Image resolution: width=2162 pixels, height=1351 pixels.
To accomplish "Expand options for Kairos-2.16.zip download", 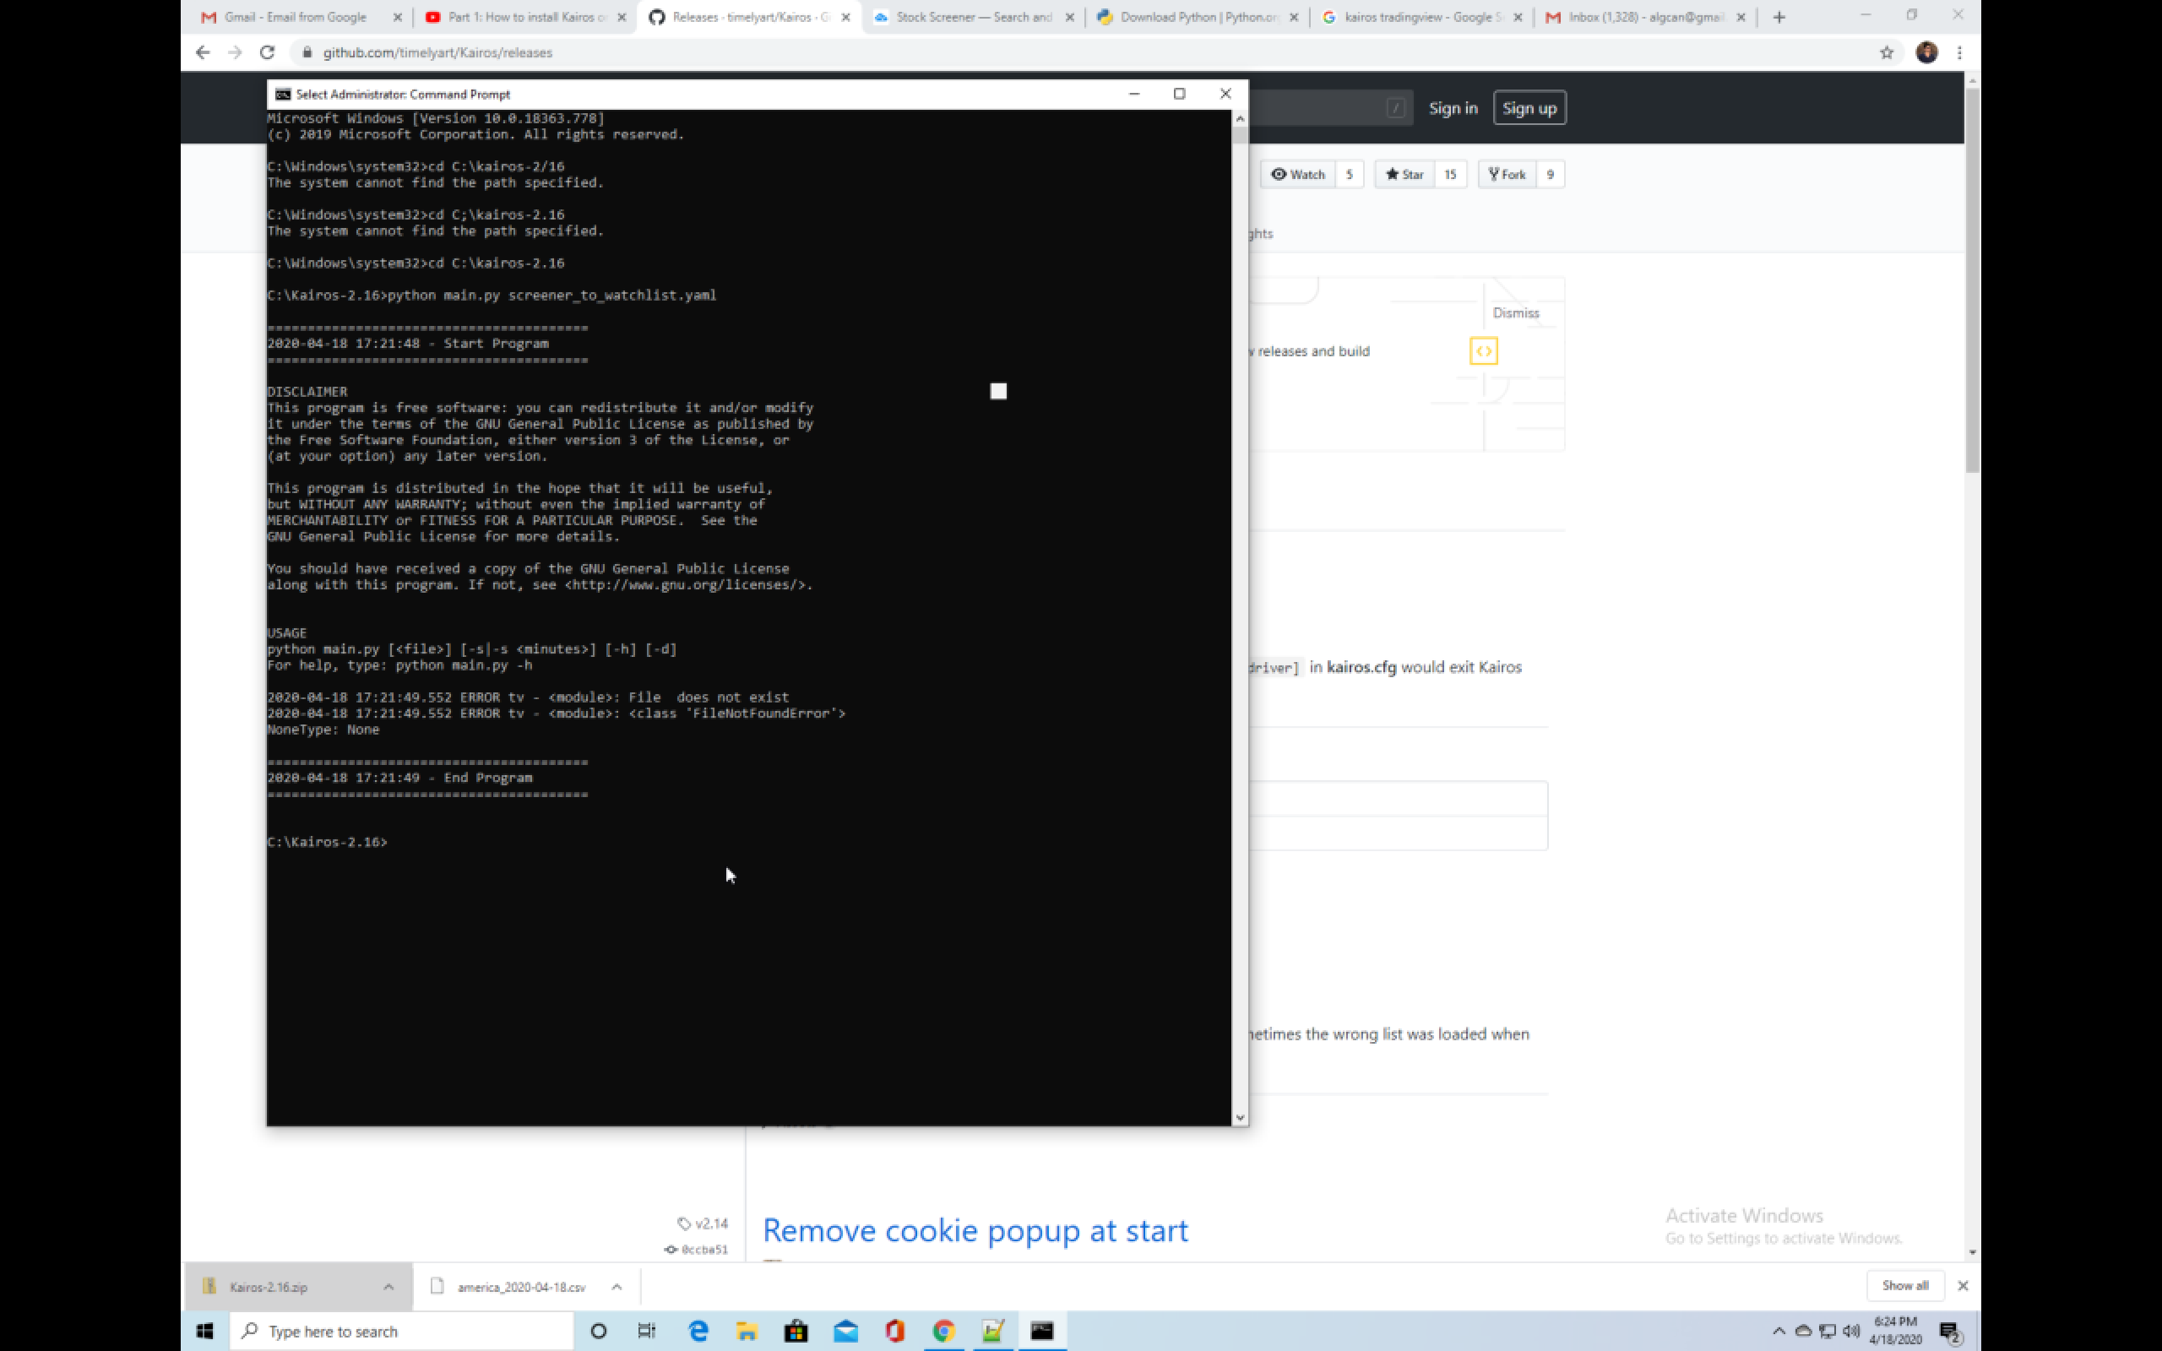I will [388, 1287].
